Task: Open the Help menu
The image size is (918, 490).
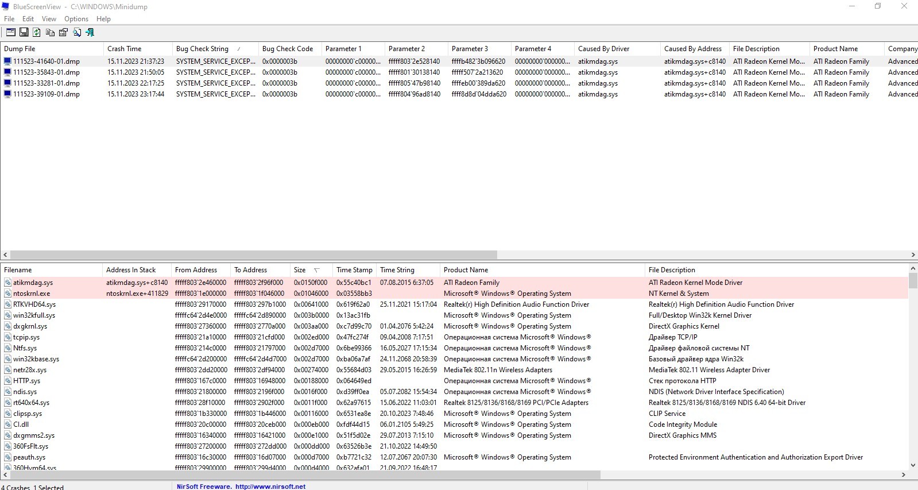Action: tap(103, 19)
